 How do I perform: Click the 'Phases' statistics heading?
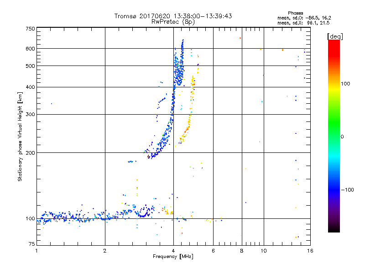pos(295,13)
